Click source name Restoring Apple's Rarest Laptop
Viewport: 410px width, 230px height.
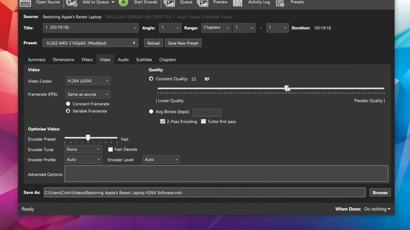click(x=72, y=17)
